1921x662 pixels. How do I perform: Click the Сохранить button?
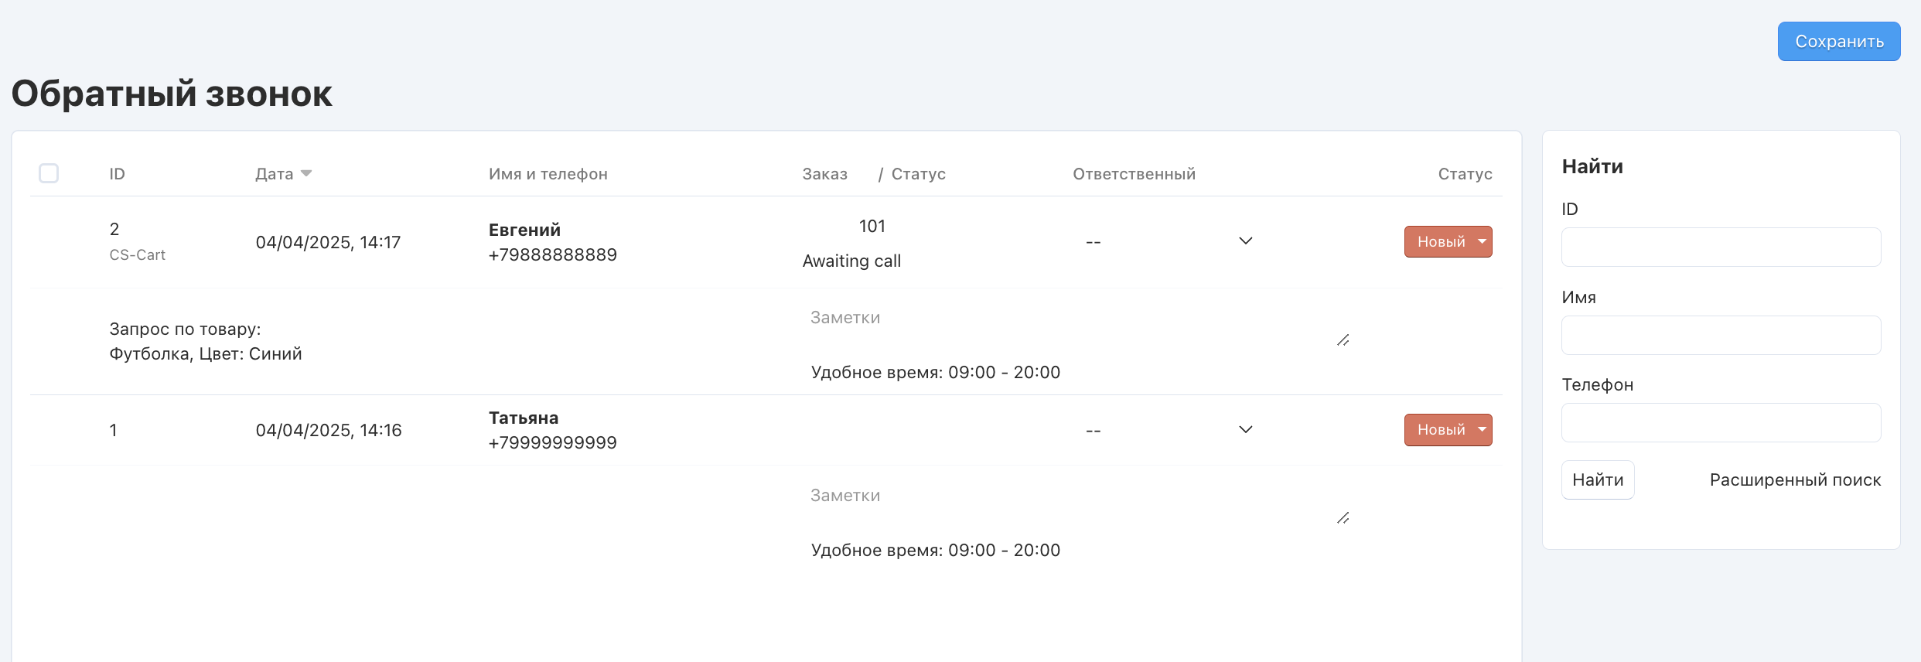pyautogui.click(x=1838, y=42)
